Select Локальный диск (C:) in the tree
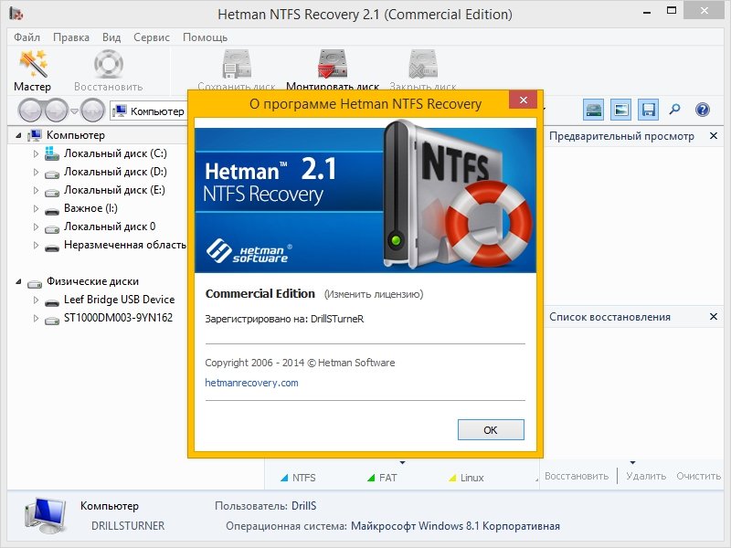 click(x=115, y=153)
